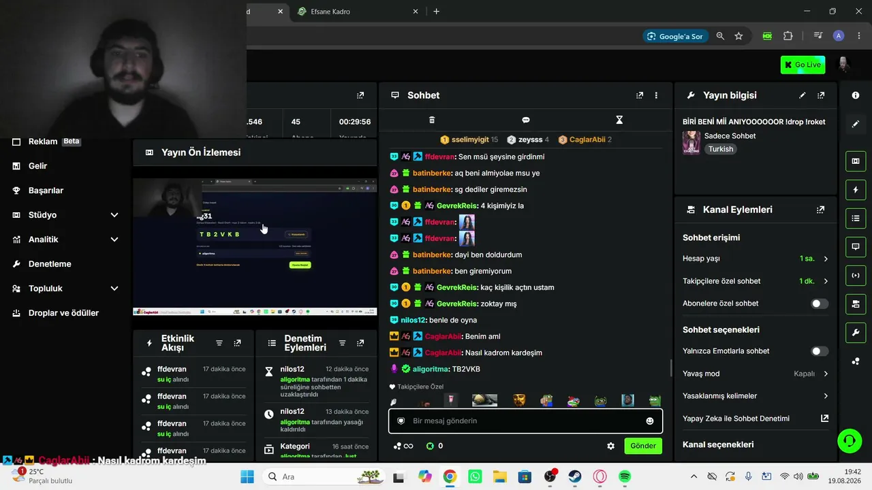Edit stream info with the Yayın bilgisi pencil
872x490 pixels.
pyautogui.click(x=803, y=95)
